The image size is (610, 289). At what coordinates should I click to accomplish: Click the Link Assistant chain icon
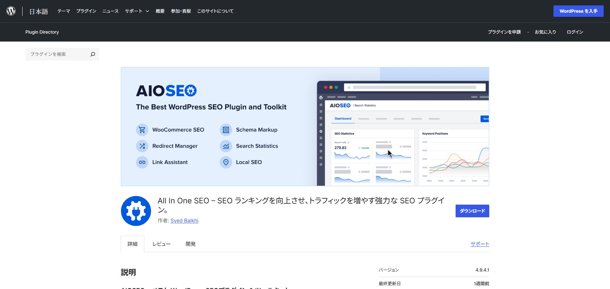[142, 162]
